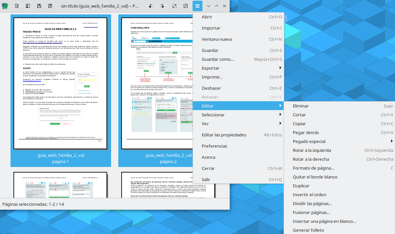395x234 pixels.
Task: Click the save-as toolbar icon
Action: click(x=50, y=6)
